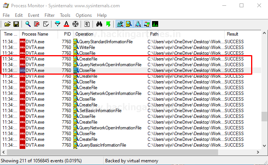The width and height of the screenshot is (268, 165).
Task: Click the DVTA.exe icon in WriteFile row
Action: click(22, 47)
